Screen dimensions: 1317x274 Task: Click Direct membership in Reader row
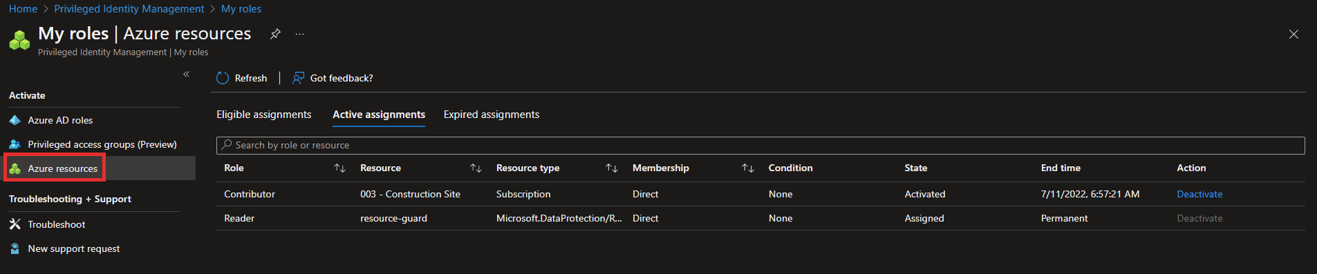(x=645, y=218)
